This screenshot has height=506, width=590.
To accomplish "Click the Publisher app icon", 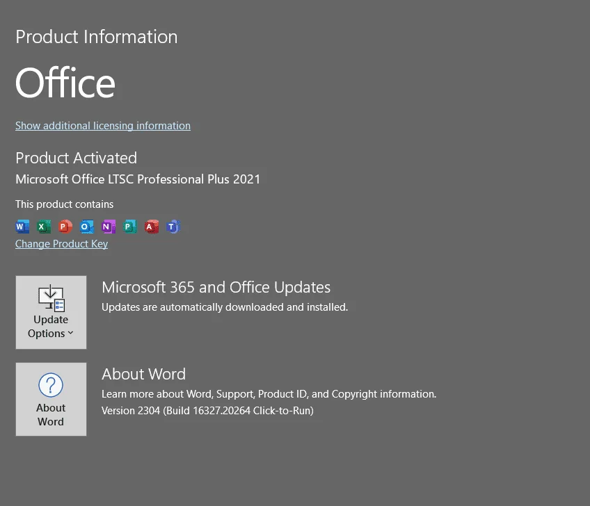I will (x=130, y=227).
